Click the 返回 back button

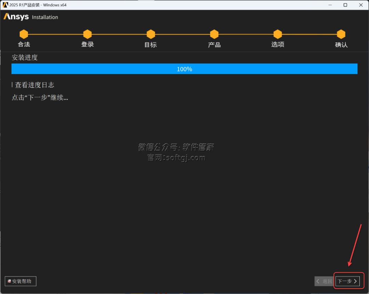pos(324,281)
